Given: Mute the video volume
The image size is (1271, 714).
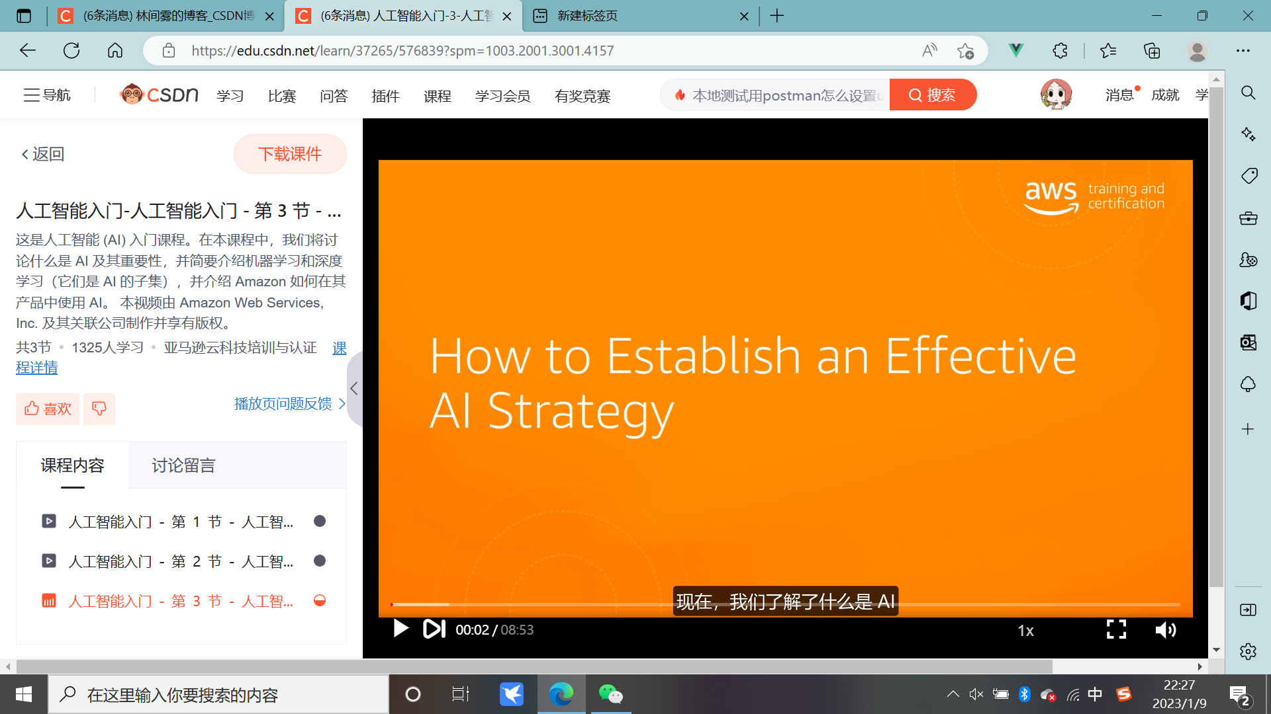Looking at the screenshot, I should [1165, 630].
